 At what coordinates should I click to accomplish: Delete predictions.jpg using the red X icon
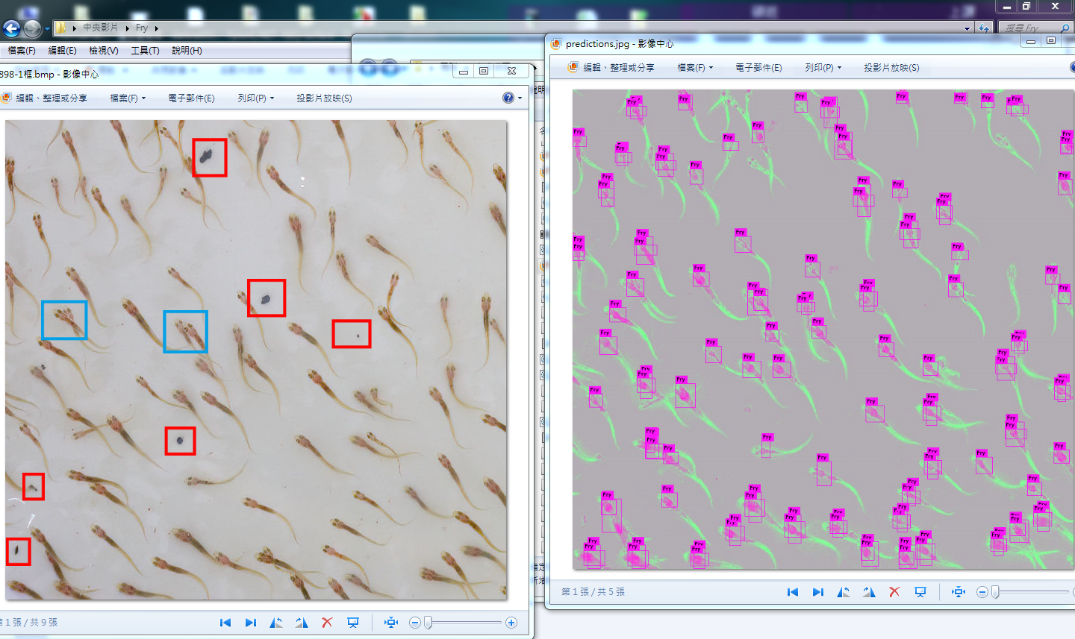point(894,592)
